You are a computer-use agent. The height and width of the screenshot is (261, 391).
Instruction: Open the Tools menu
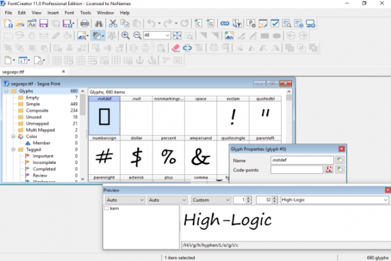85,13
